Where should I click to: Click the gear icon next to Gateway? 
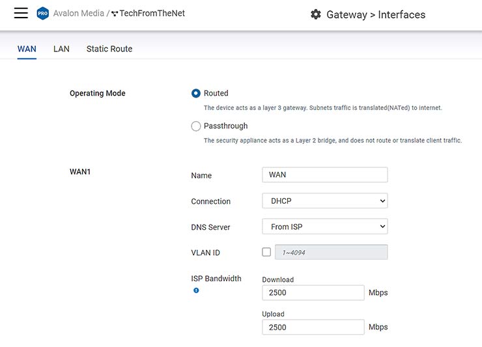click(x=316, y=14)
